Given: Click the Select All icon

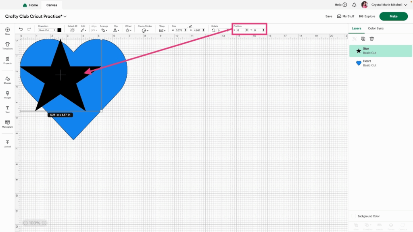Looking at the screenshot, I should click(x=72, y=30).
